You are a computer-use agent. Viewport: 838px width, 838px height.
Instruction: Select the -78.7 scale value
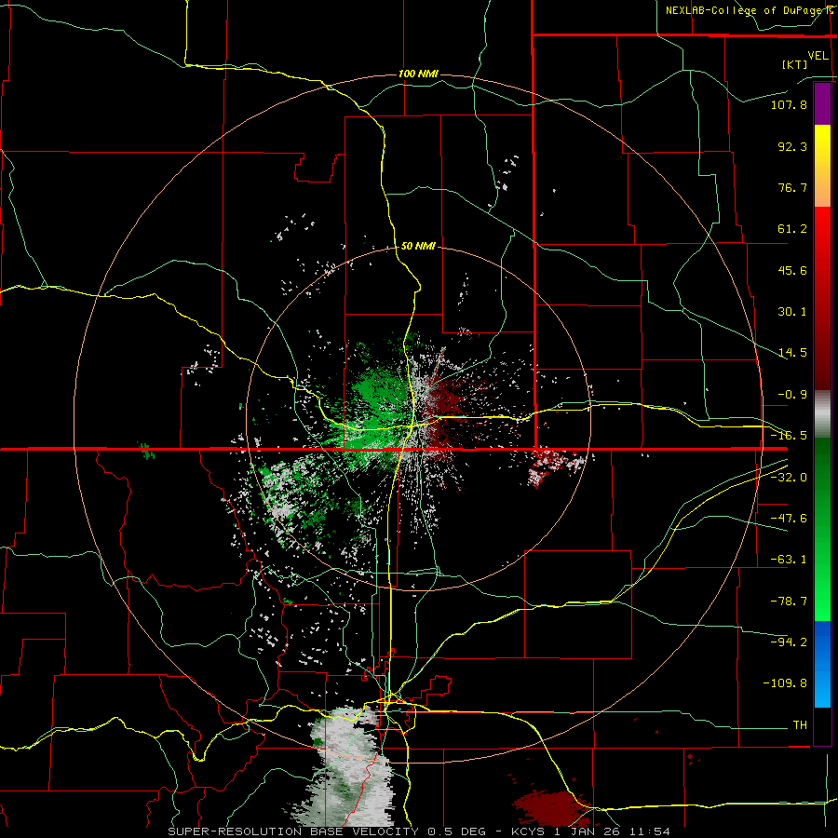(789, 601)
